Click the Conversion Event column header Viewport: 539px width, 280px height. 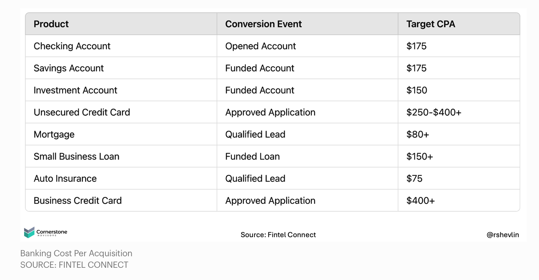point(263,24)
